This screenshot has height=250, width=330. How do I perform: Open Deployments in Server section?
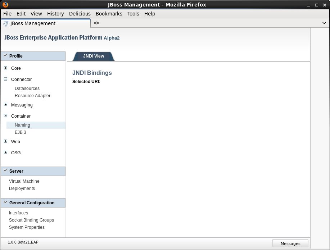click(x=22, y=188)
